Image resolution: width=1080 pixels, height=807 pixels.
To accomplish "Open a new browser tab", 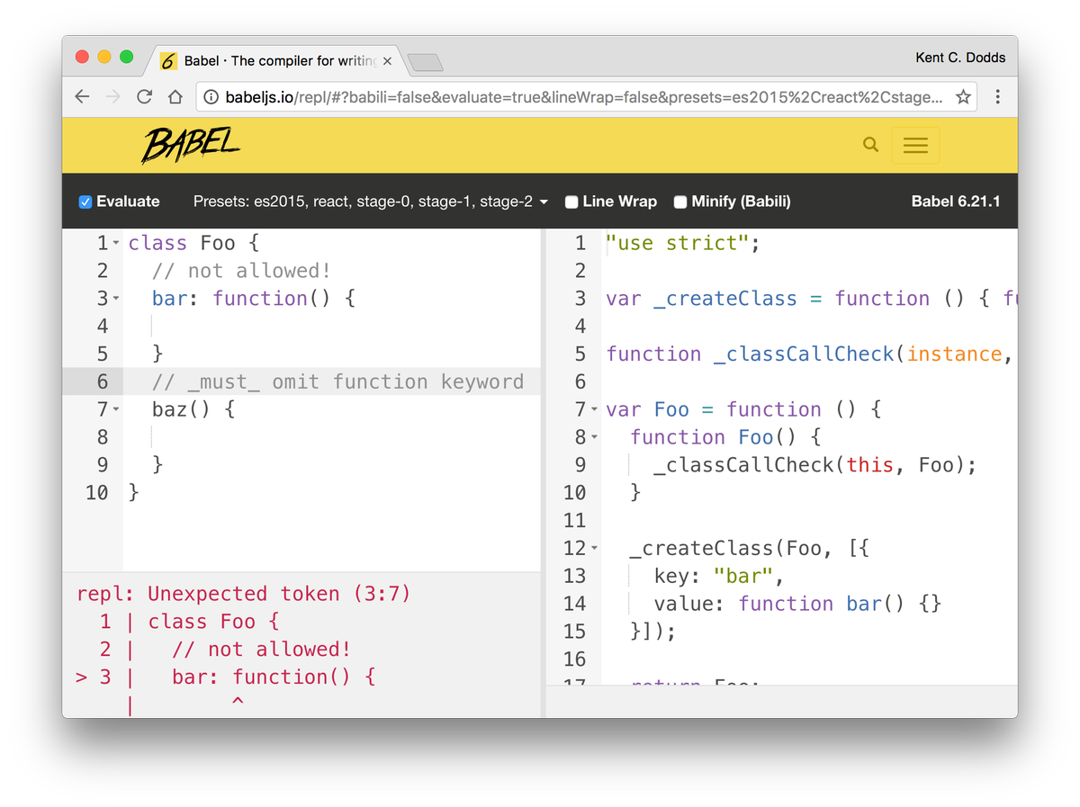I will [x=425, y=62].
